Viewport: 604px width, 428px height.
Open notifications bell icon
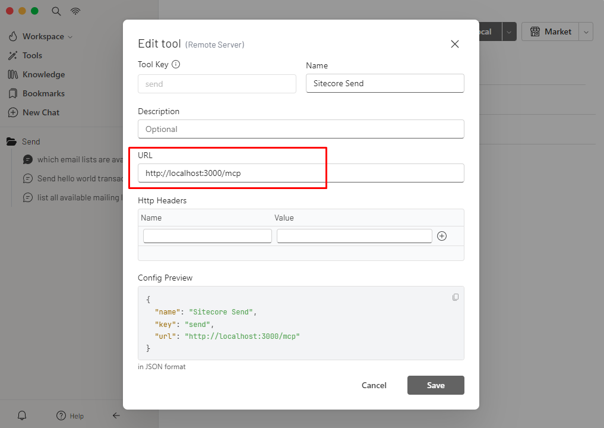(x=22, y=416)
